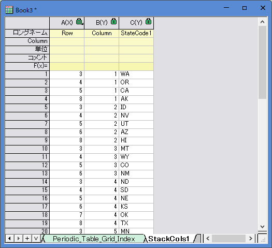This screenshot has height=248, width=272.
Task: Switch to the Periodic_Table_Grid_Index sheet tab
Action: (x=94, y=239)
